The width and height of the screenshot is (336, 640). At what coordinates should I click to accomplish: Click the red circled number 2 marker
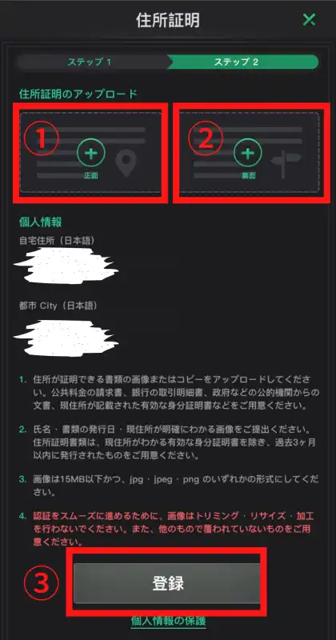pos(206,139)
